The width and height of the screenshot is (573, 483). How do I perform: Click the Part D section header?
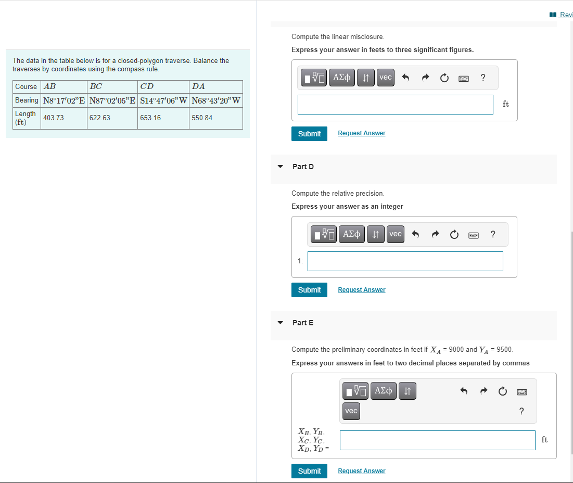302,167
